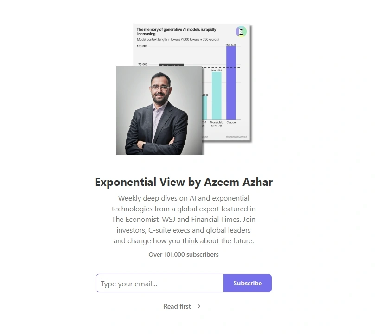Click the 100,000 axis label on chart
Image resolution: width=376 pixels, height=335 pixels.
pos(142,46)
